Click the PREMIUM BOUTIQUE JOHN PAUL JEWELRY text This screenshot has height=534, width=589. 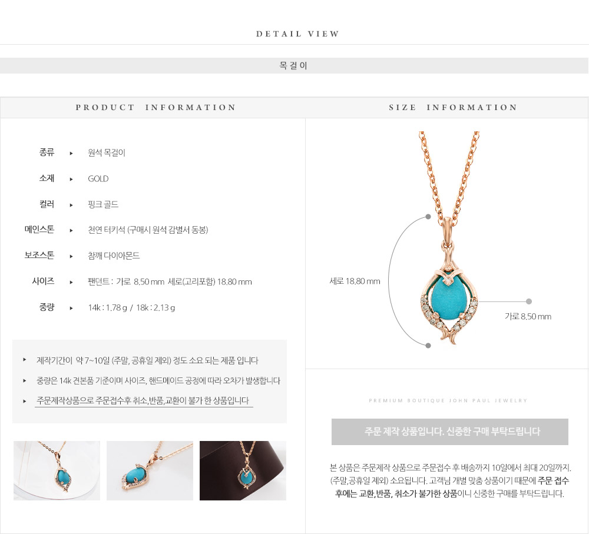[x=448, y=401]
